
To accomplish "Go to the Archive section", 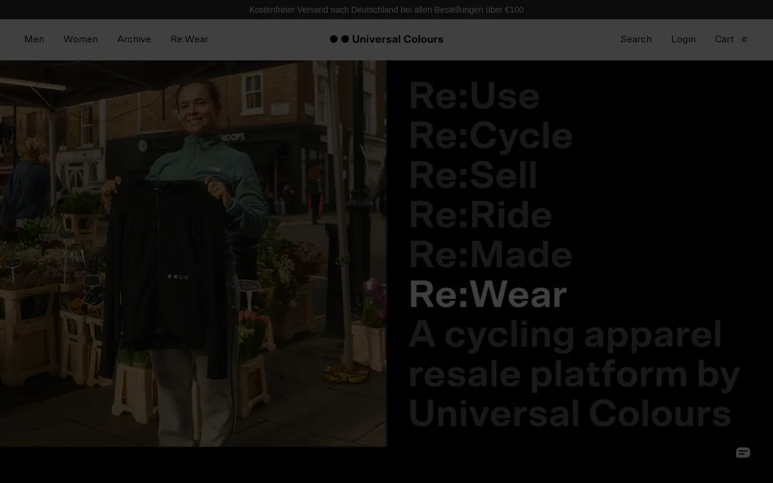I will 134,39.
